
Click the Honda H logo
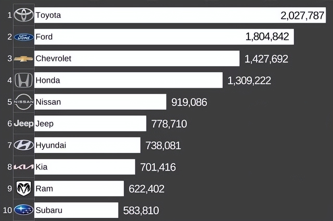(x=24, y=80)
